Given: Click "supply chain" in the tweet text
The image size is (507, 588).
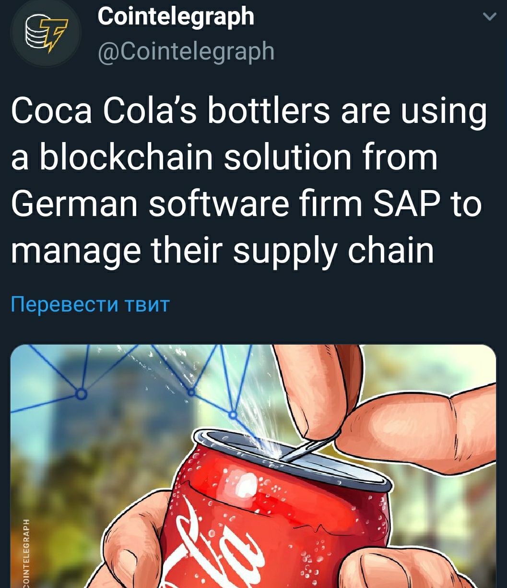Looking at the screenshot, I should pos(333,252).
